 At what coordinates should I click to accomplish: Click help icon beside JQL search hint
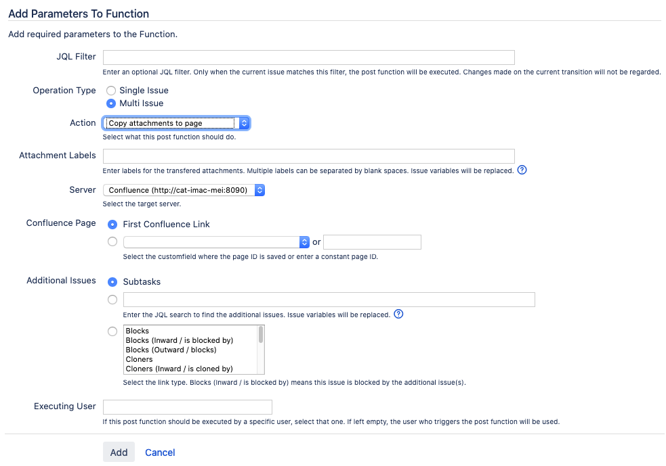[398, 314]
